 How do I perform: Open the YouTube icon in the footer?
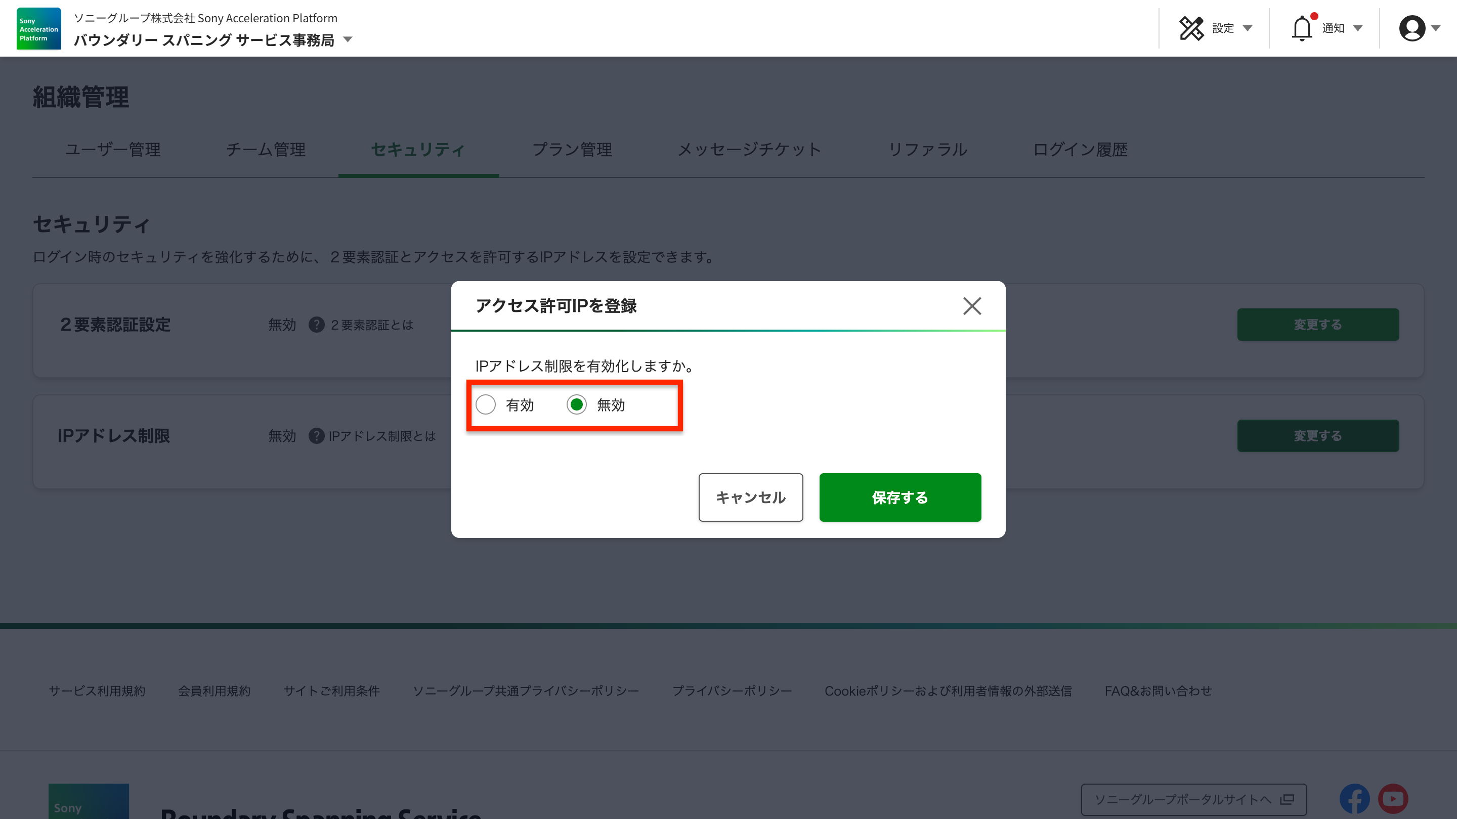pyautogui.click(x=1394, y=799)
